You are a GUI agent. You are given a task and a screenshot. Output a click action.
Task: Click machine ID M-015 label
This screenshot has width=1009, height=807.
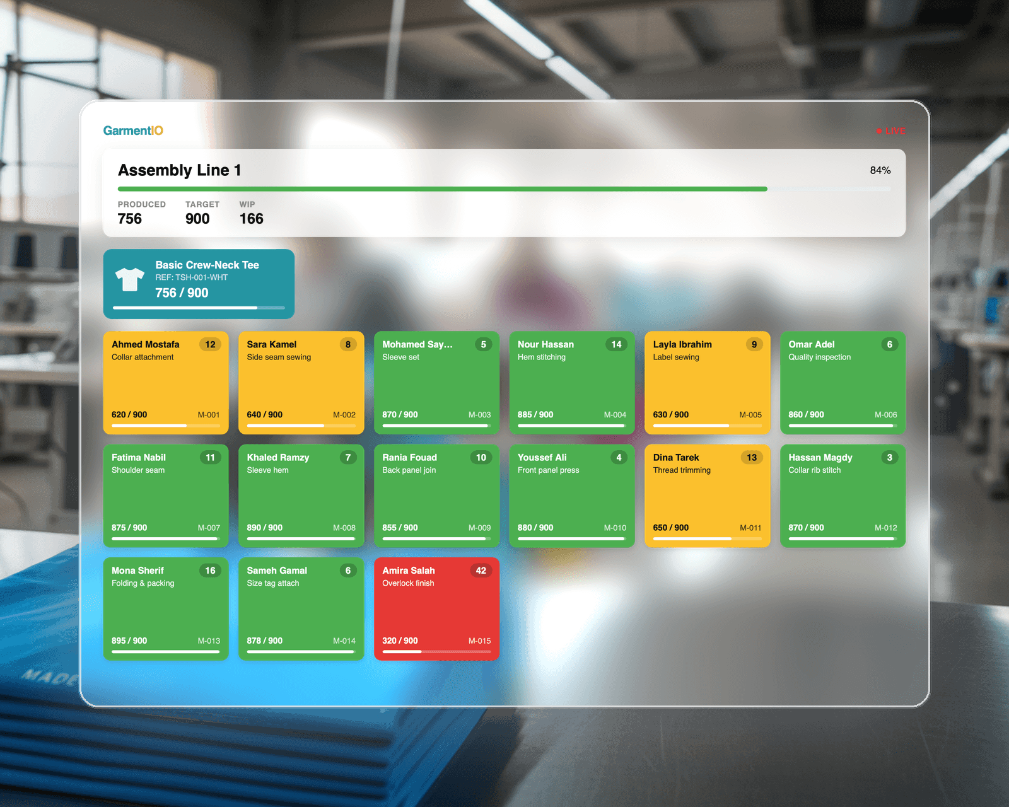coord(479,640)
